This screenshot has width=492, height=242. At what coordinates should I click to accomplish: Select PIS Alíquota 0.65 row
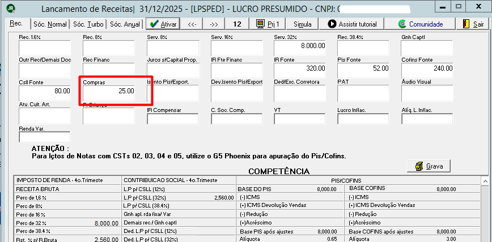click(290, 239)
